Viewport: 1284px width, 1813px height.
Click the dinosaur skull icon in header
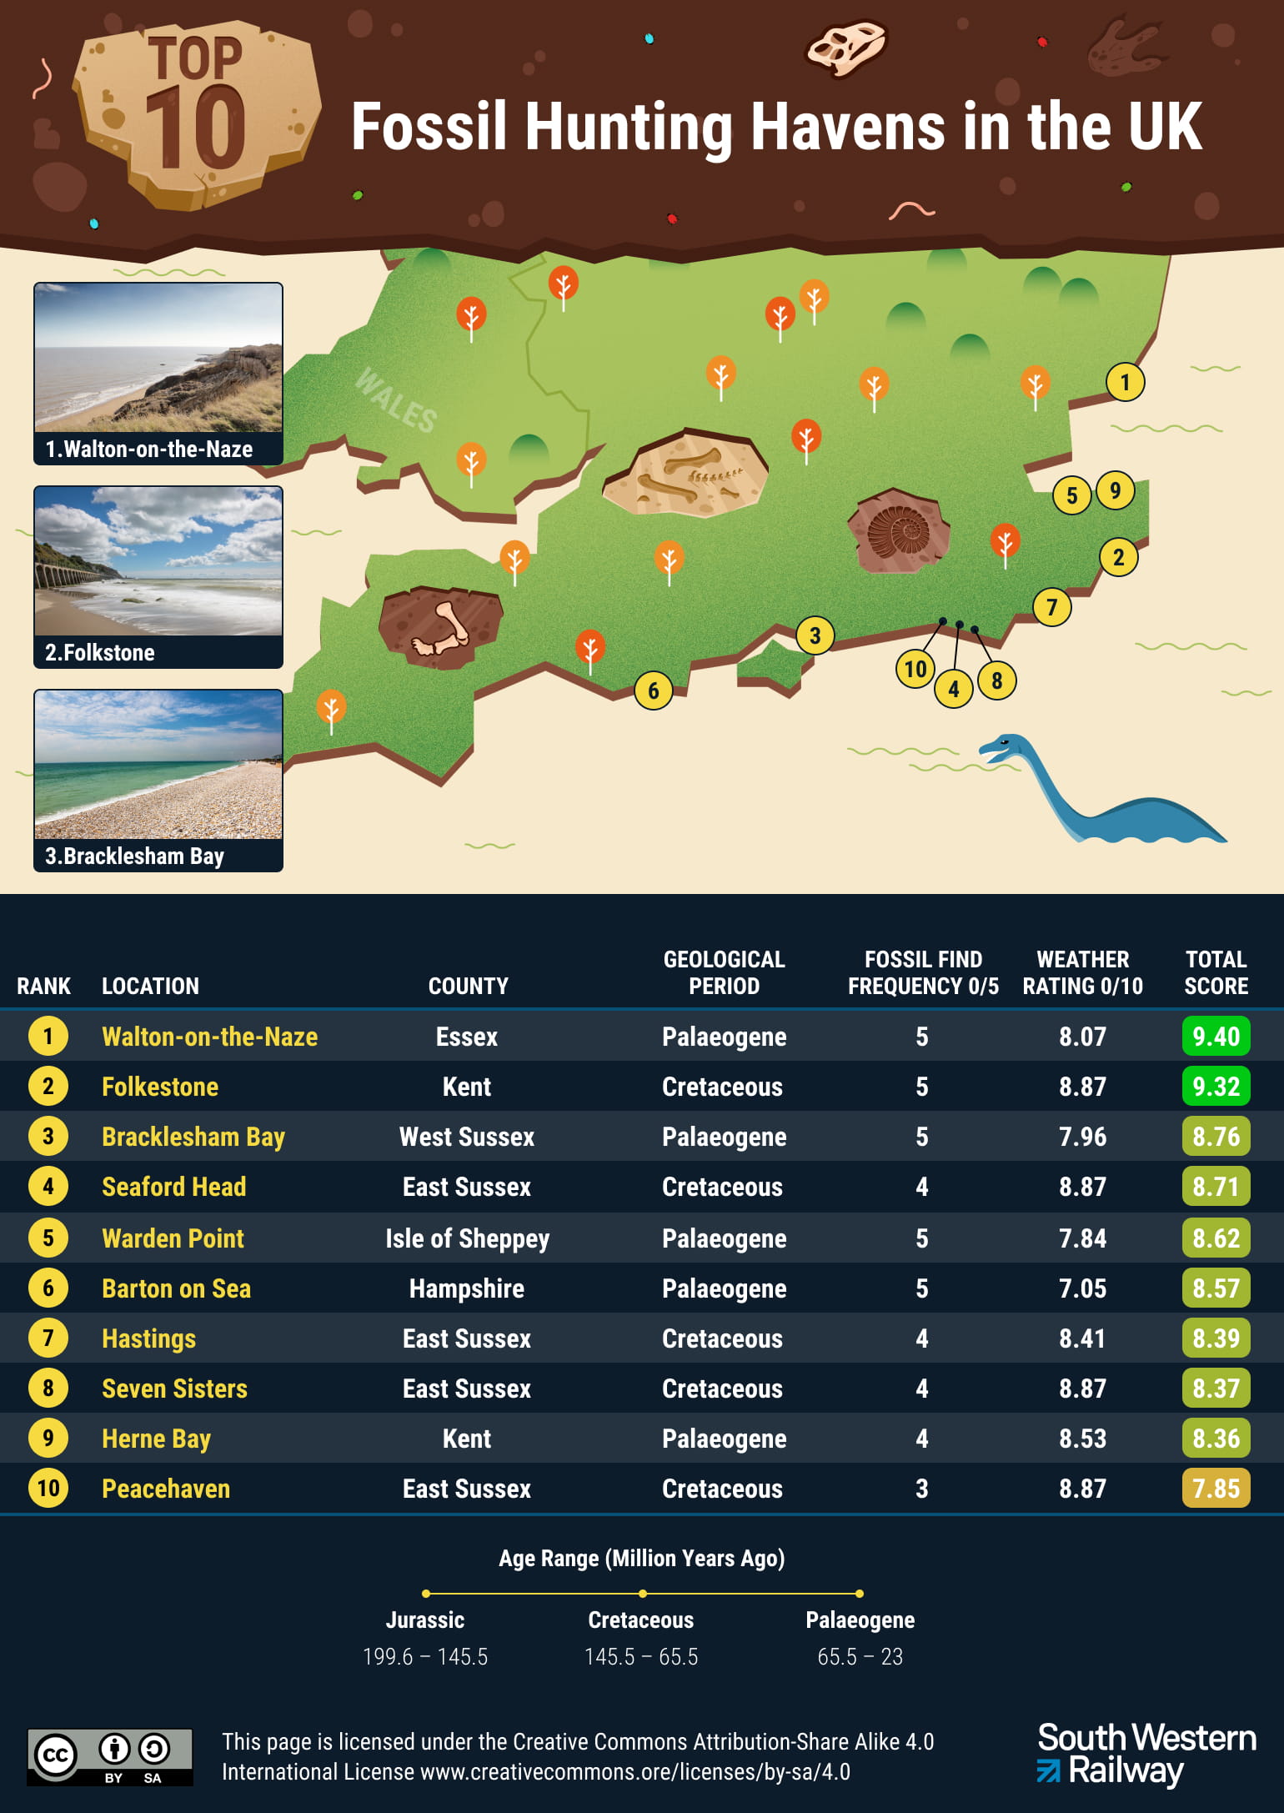pos(845,48)
